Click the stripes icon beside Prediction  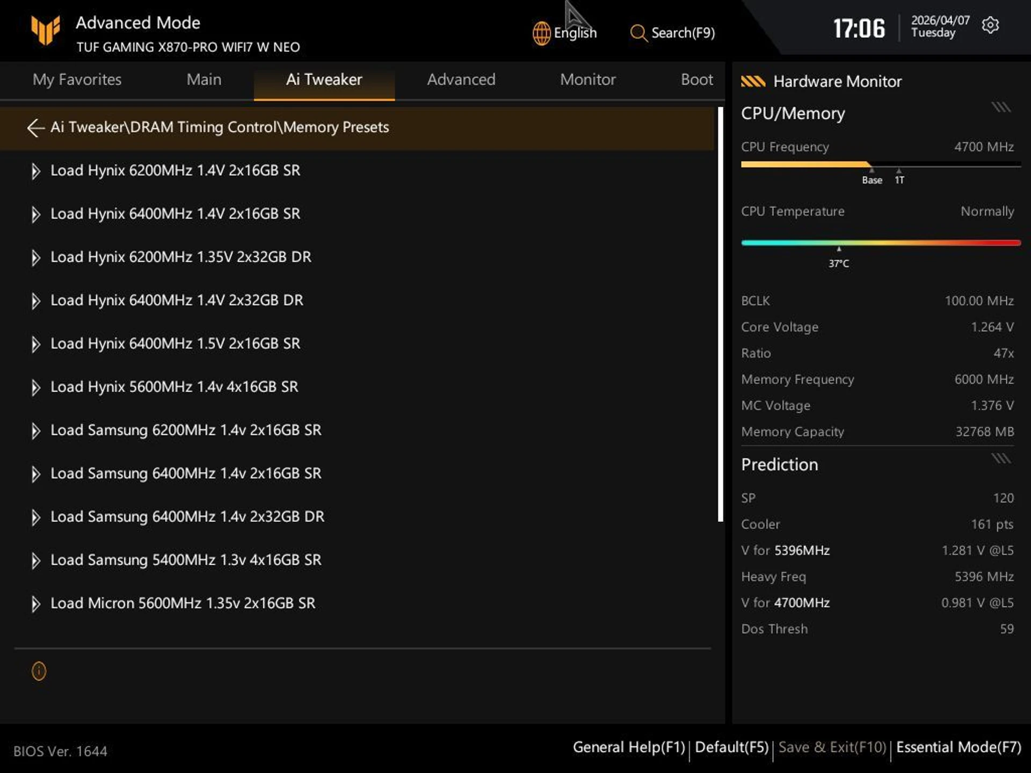(x=1001, y=458)
